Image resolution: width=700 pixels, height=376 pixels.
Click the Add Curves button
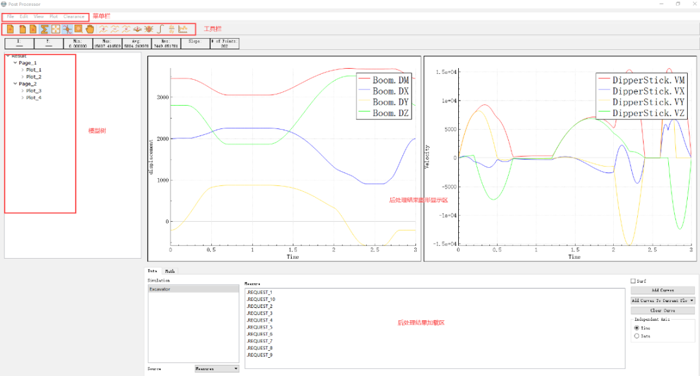point(662,290)
